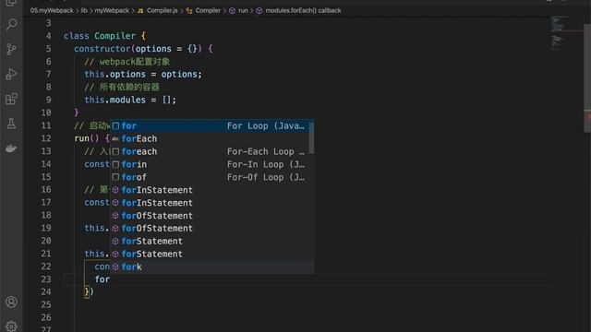Open the Extensions view
The image size is (591, 332).
click(x=11, y=99)
